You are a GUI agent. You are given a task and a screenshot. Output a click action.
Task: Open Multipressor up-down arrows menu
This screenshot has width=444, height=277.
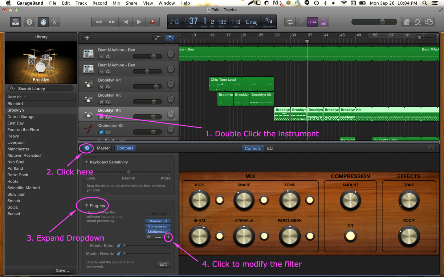168,237
